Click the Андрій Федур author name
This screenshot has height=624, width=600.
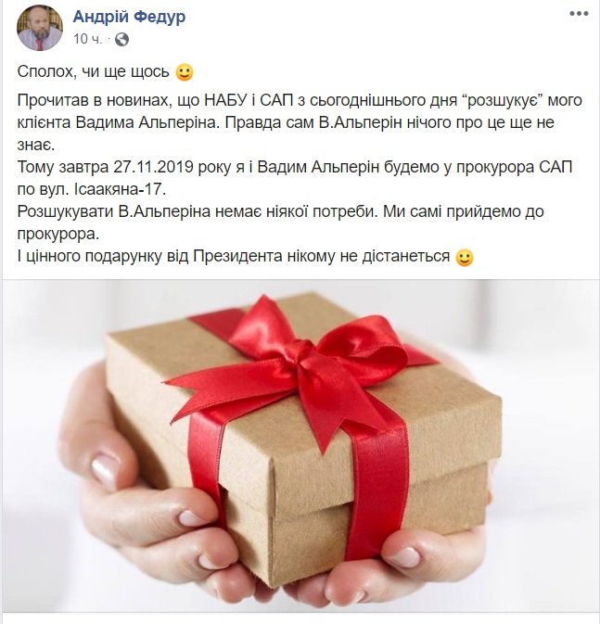click(129, 17)
